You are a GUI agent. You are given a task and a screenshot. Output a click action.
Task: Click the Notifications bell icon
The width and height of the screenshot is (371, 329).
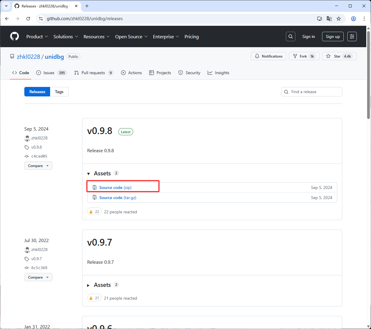click(257, 56)
